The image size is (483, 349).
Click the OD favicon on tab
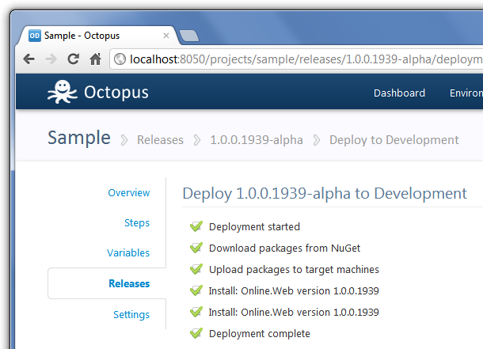point(35,36)
